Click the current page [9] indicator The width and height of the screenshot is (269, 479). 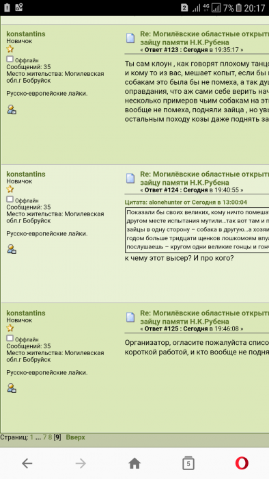click(57, 437)
